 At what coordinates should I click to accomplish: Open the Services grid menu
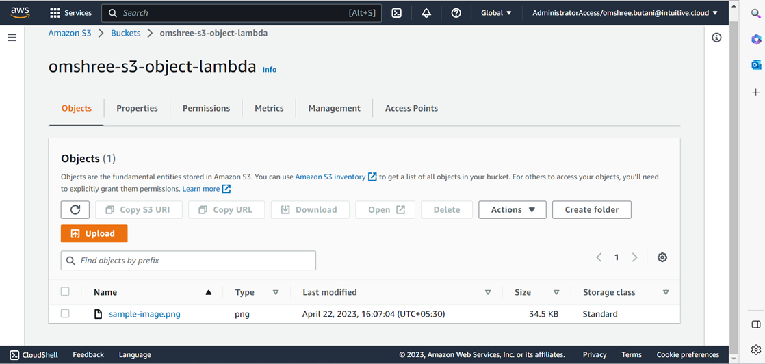tap(71, 13)
